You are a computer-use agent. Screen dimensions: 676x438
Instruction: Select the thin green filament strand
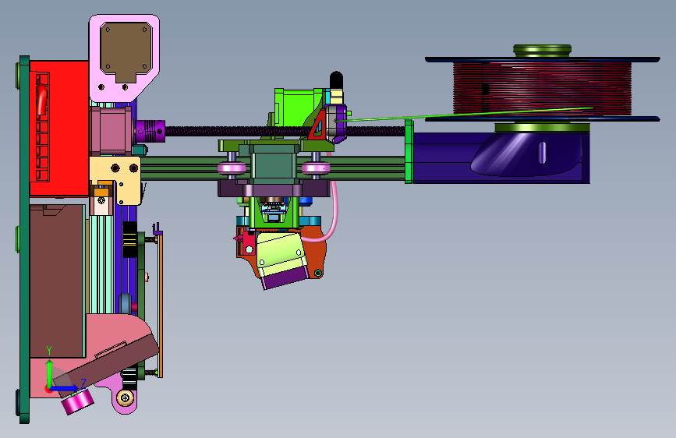coord(465,115)
